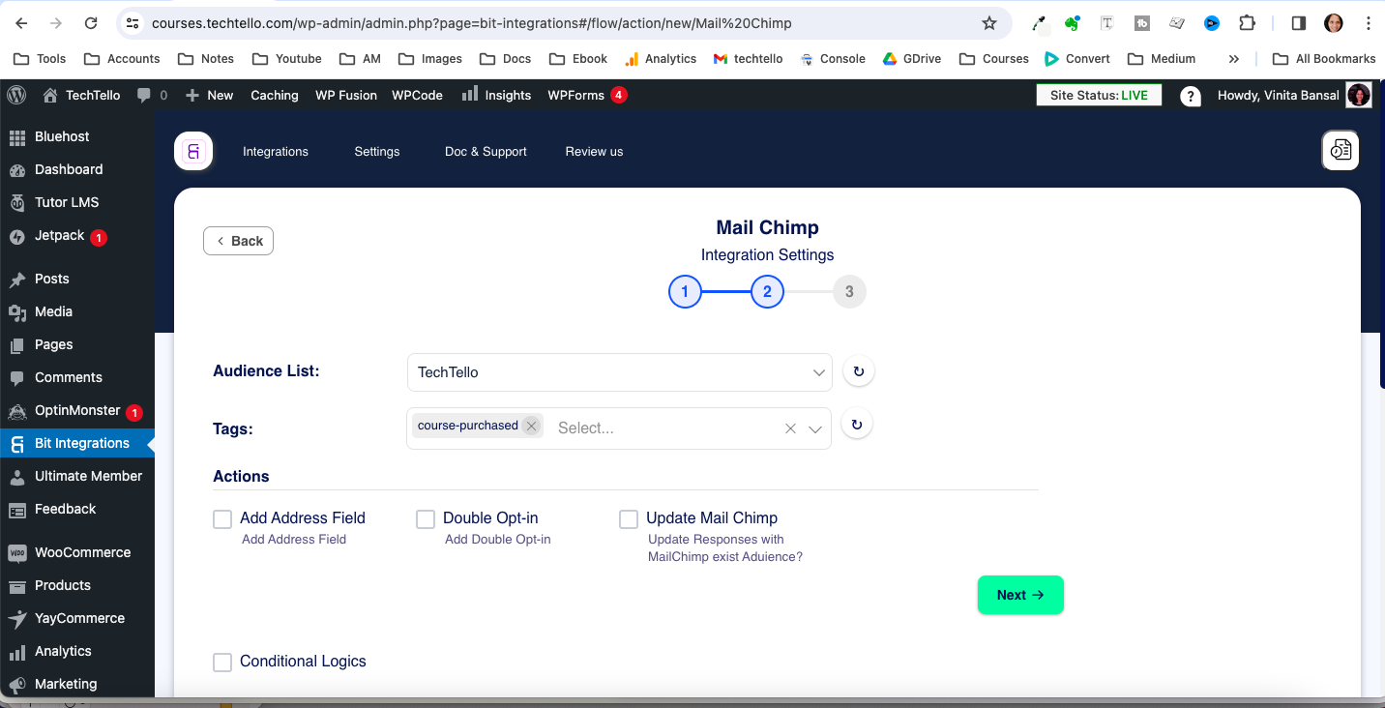1385x708 pixels.
Task: Bookmark this page with the star icon
Action: 988,23
